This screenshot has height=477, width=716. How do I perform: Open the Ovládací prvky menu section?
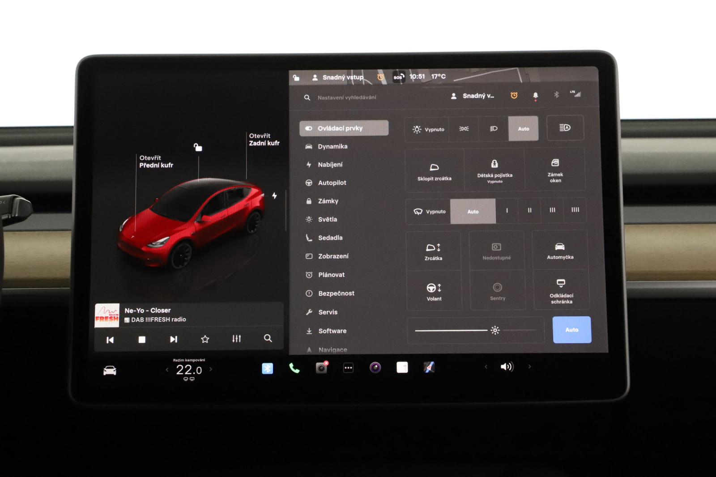point(344,128)
